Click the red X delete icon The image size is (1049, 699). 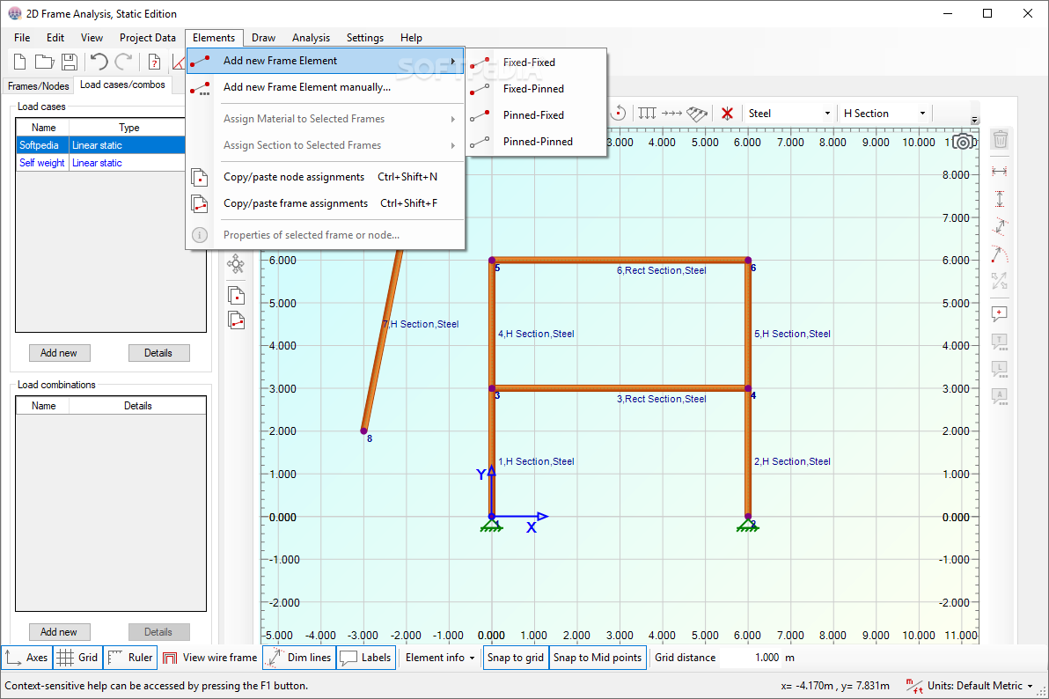[x=727, y=114]
